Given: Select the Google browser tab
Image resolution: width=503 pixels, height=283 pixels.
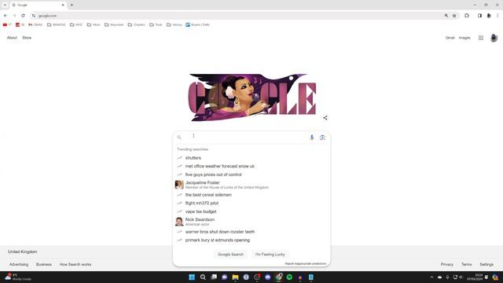Looking at the screenshot, I should point(39,5).
